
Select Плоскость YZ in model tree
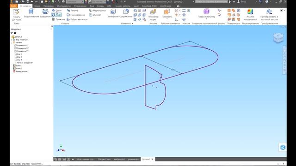click(21, 46)
